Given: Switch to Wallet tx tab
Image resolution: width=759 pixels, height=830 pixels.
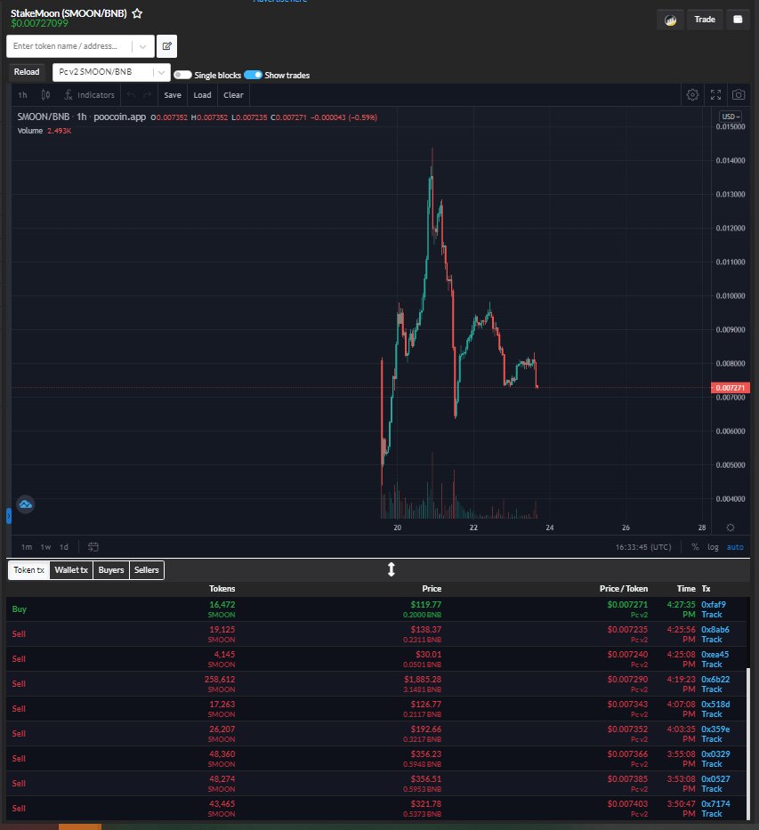Looking at the screenshot, I should (71, 570).
